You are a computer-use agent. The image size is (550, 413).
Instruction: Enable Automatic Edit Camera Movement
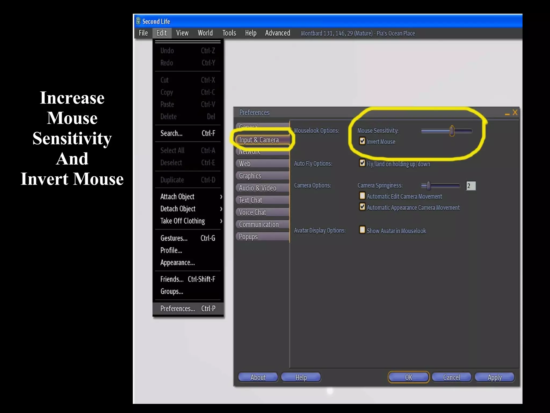[x=362, y=195]
